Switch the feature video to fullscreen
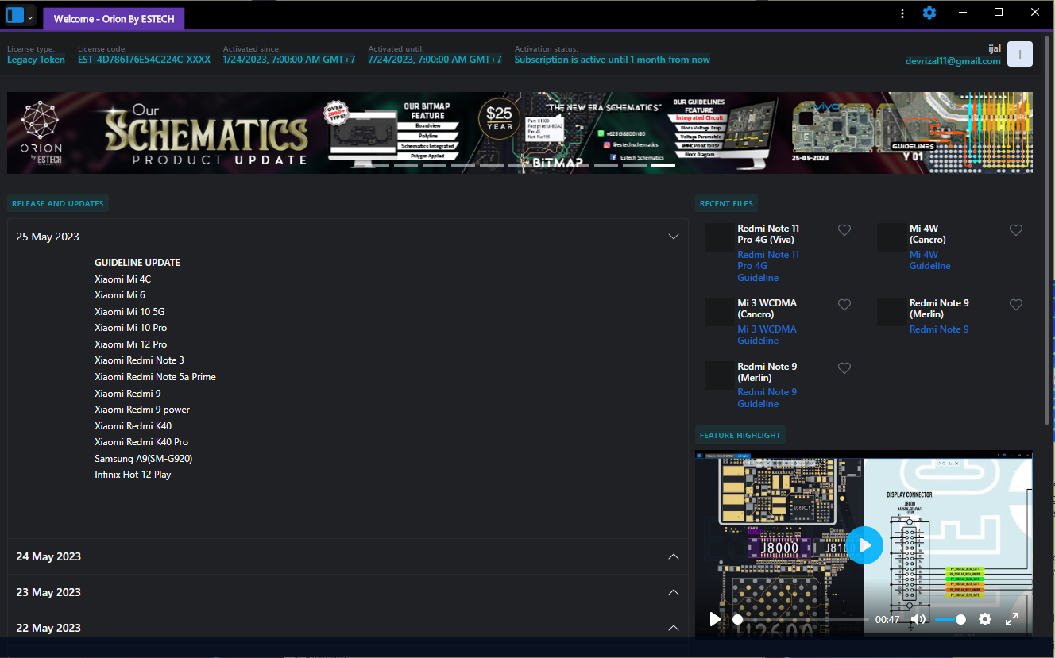 tap(1012, 619)
